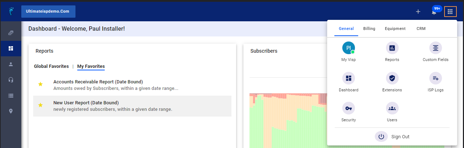This screenshot has height=148, width=464.
Task: Open the ISP Logs icon
Action: 435,78
